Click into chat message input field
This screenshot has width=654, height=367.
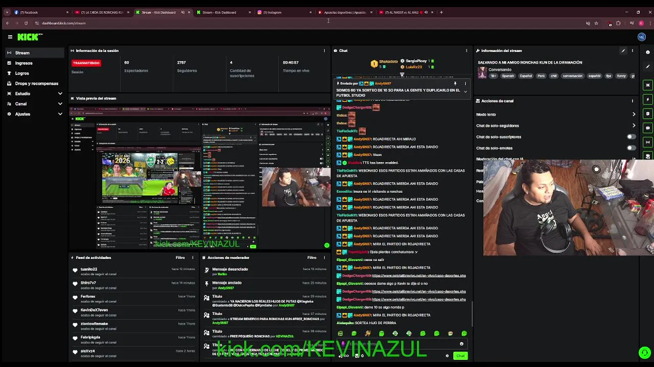pos(401,344)
